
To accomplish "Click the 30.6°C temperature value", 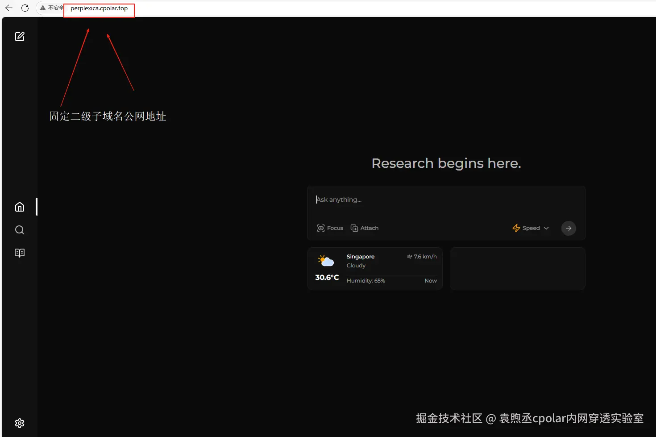I will click(x=327, y=277).
